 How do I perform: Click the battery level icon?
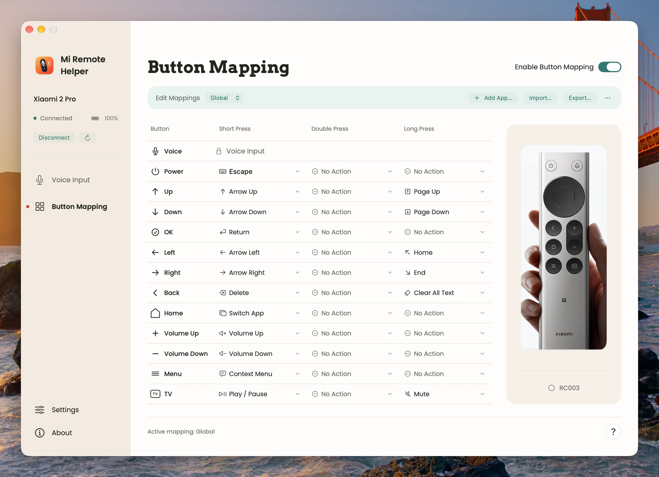[95, 118]
